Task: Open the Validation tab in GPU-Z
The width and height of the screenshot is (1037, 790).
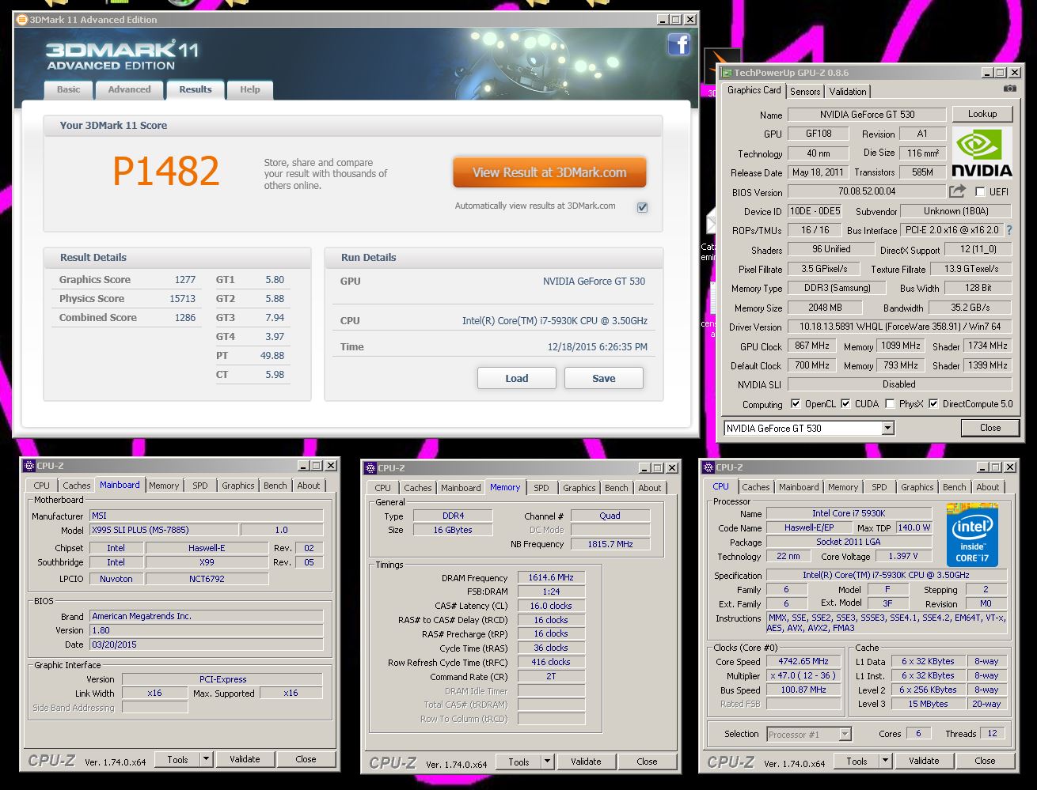Action: pyautogui.click(x=848, y=92)
